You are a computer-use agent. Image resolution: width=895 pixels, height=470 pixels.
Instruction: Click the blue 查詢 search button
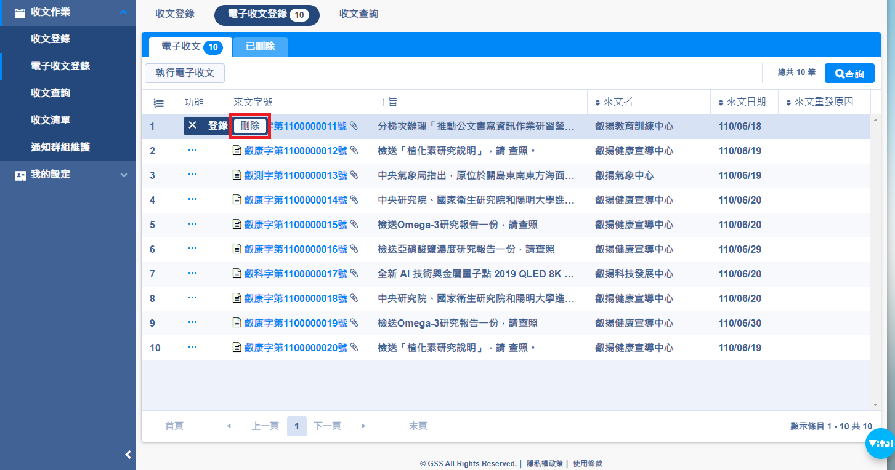849,73
